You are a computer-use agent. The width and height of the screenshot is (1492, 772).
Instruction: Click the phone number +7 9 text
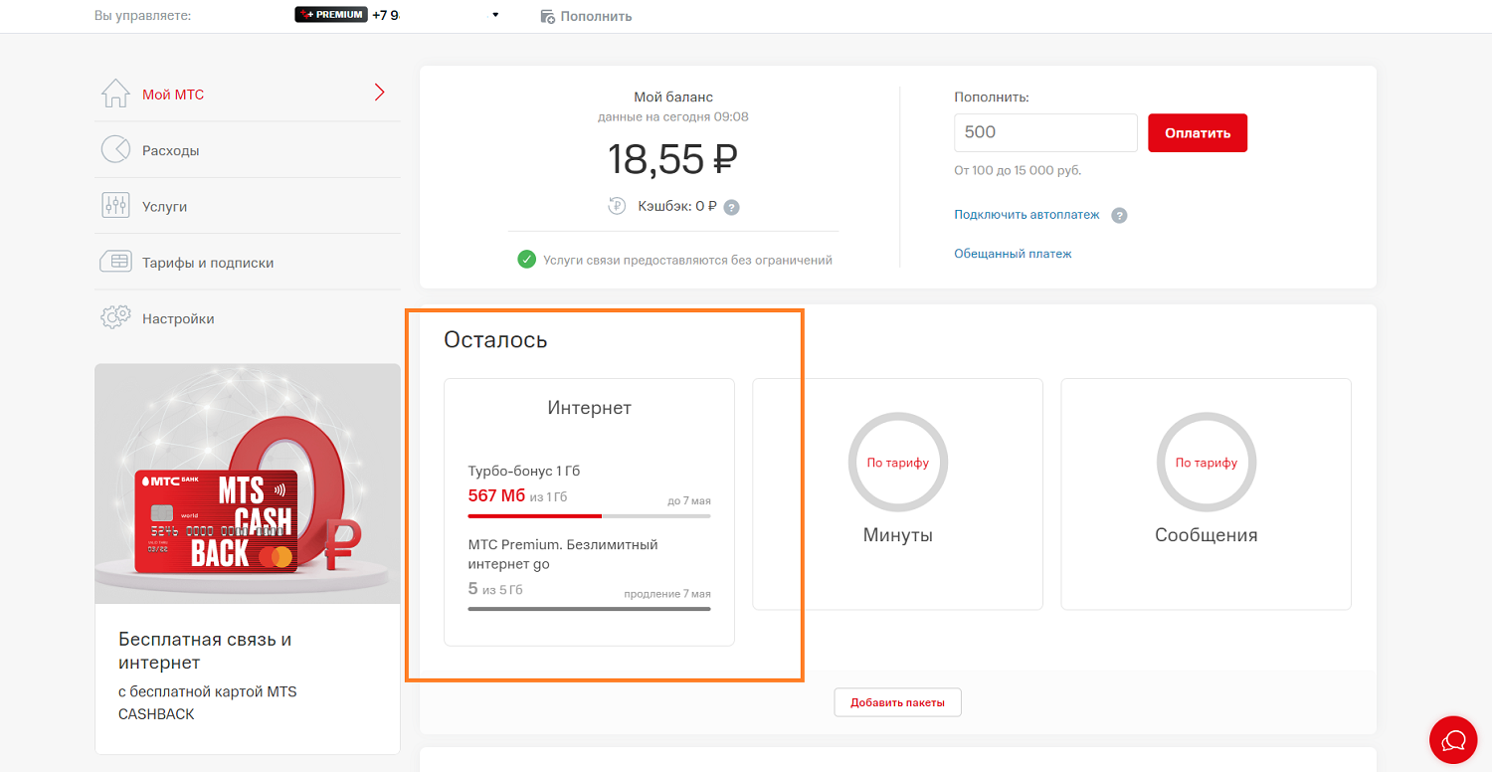pos(386,15)
